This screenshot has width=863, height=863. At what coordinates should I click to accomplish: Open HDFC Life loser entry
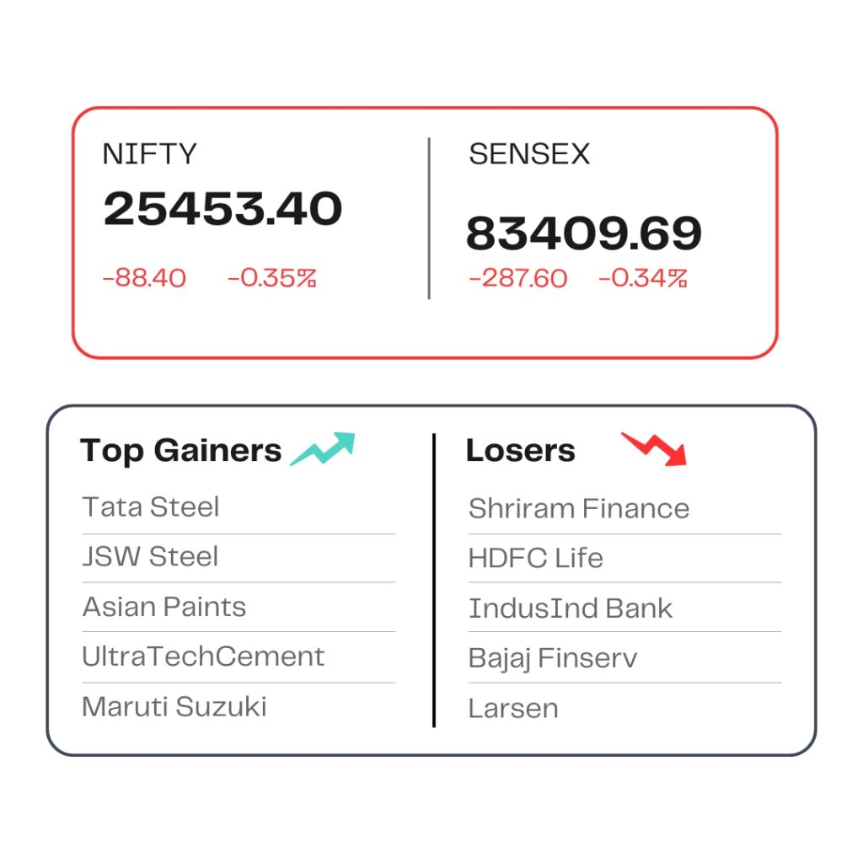point(535,558)
